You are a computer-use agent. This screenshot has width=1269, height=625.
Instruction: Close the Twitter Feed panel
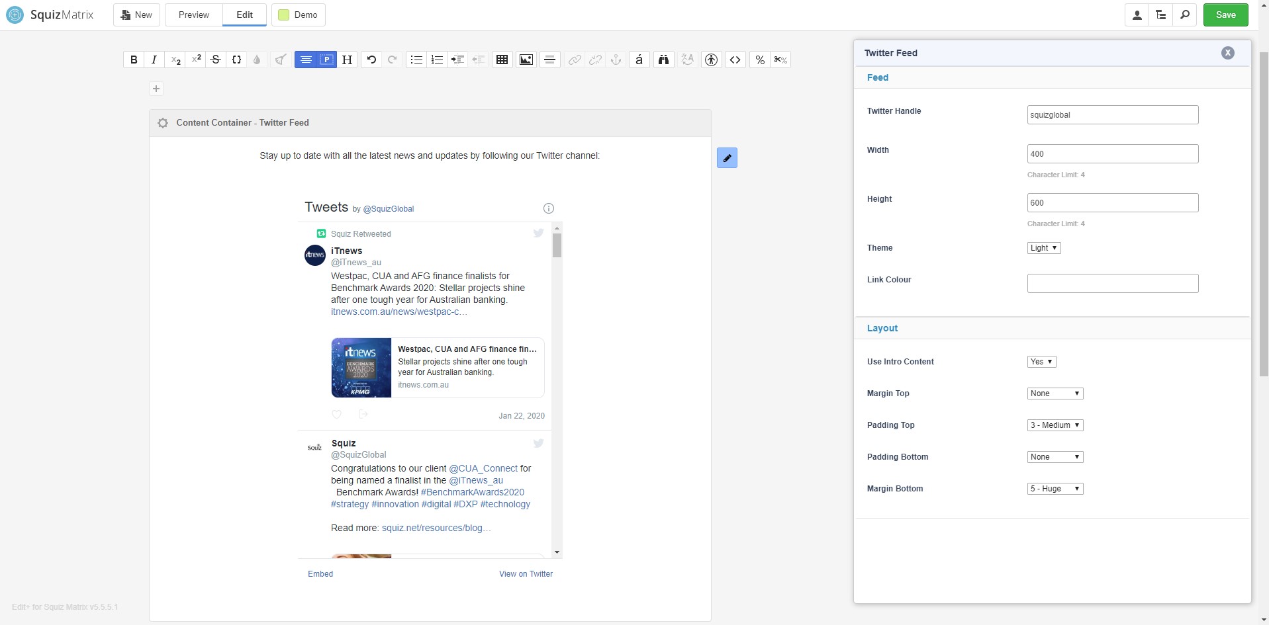click(x=1228, y=53)
